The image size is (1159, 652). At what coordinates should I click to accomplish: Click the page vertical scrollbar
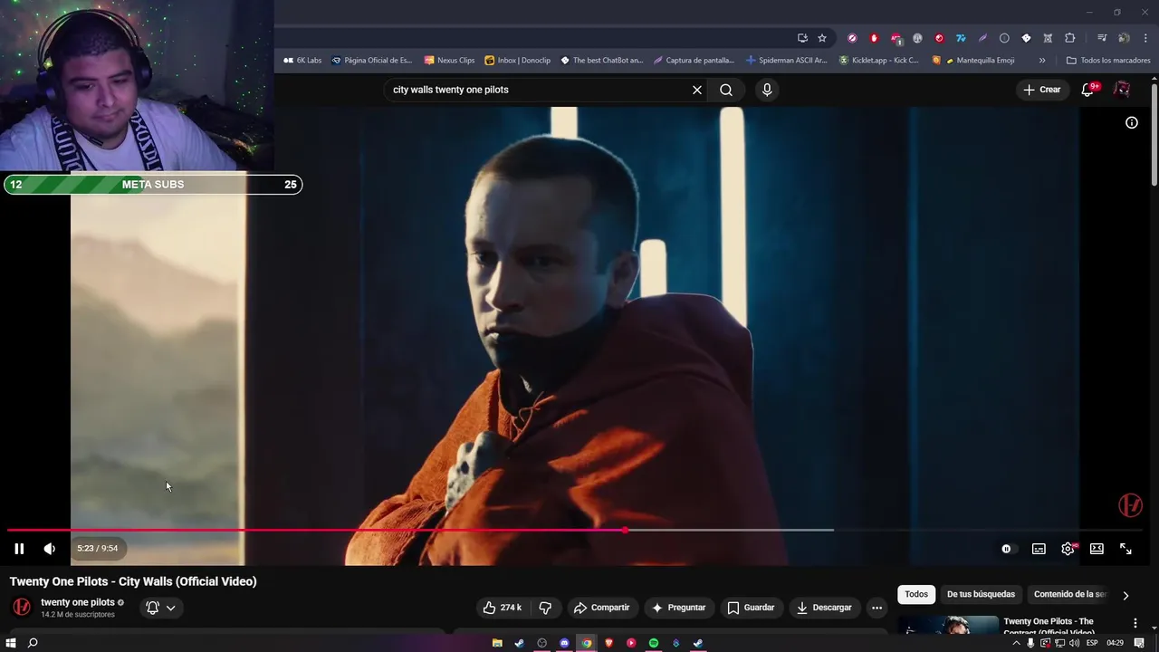1154,136
